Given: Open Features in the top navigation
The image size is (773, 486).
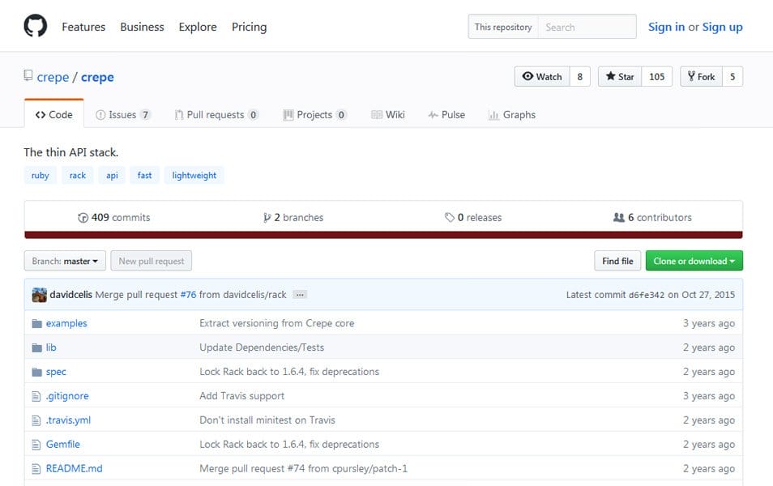Looking at the screenshot, I should tap(83, 27).
